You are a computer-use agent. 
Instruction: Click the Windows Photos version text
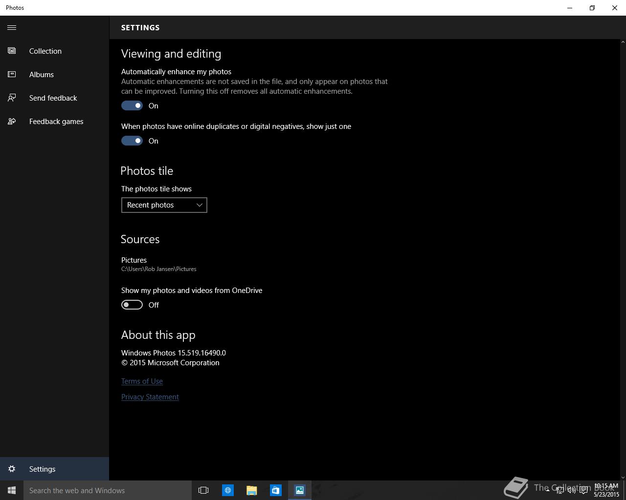pos(174,353)
